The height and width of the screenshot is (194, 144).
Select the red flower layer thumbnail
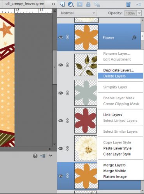(x=85, y=120)
